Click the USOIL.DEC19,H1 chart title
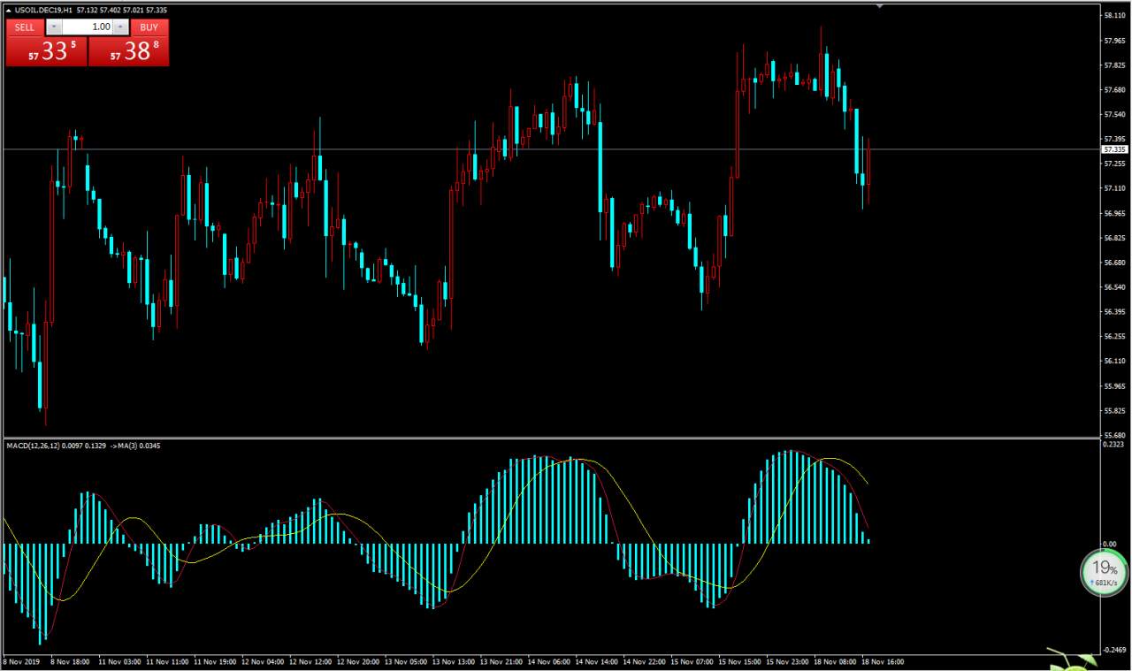The height and width of the screenshot is (671, 1132). coord(43,10)
